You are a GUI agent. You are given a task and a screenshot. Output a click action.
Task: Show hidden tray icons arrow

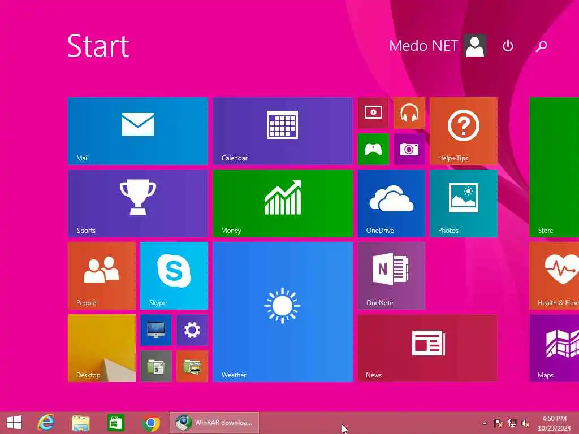[485, 423]
